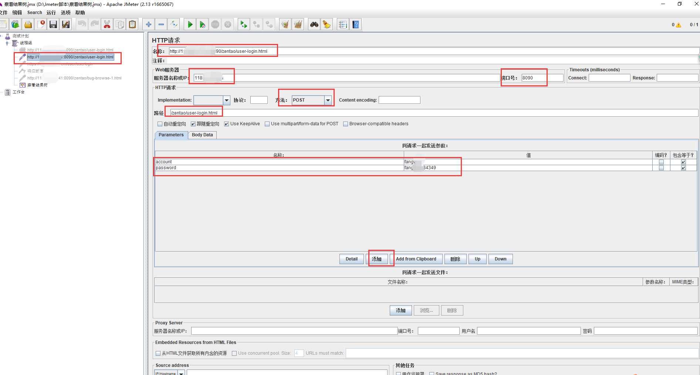Toggle 包含等于 checkbox for password row
700x375 pixels.
683,168
